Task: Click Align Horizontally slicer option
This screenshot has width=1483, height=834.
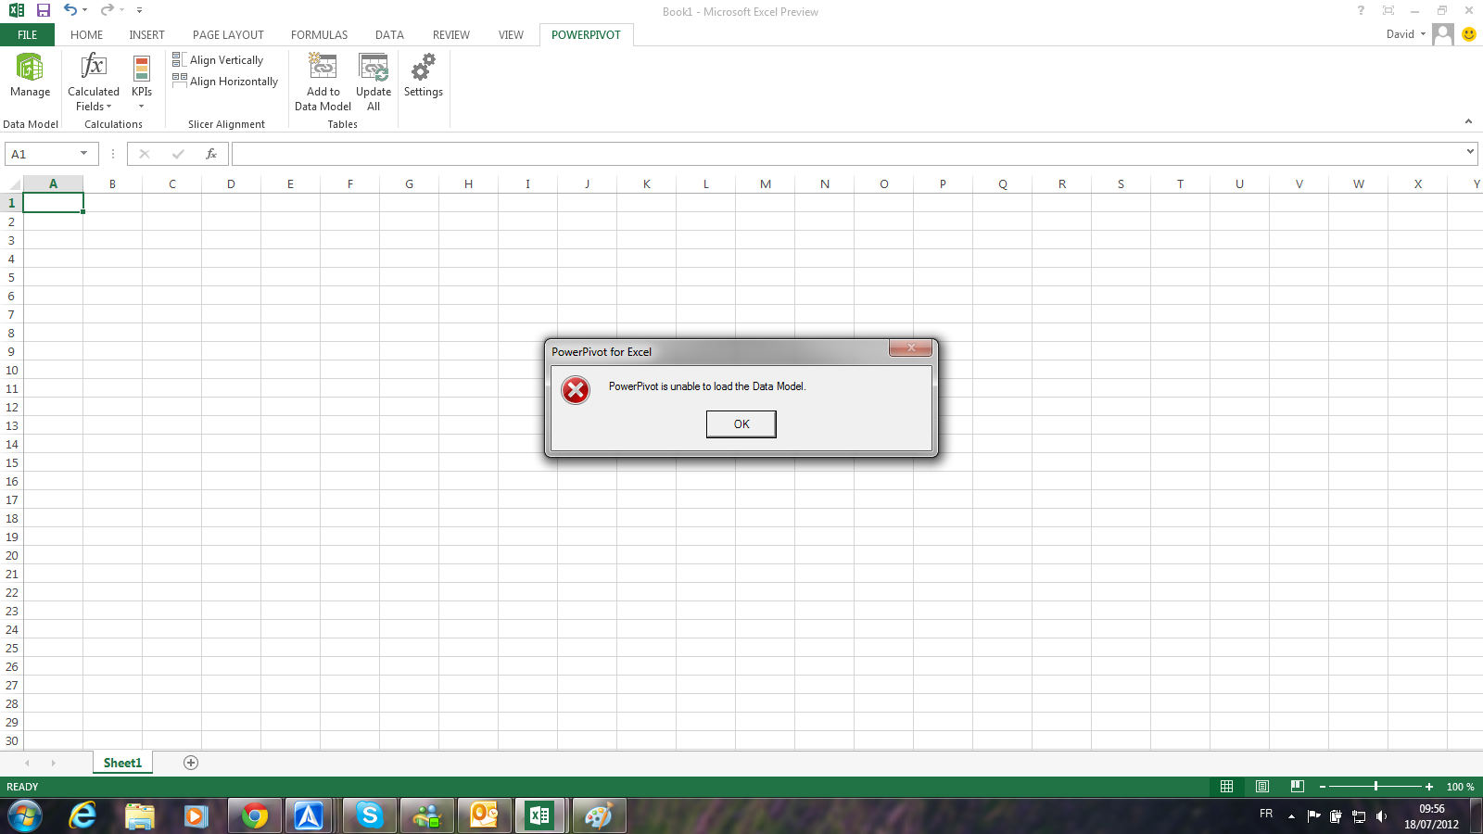Action: 225,82
